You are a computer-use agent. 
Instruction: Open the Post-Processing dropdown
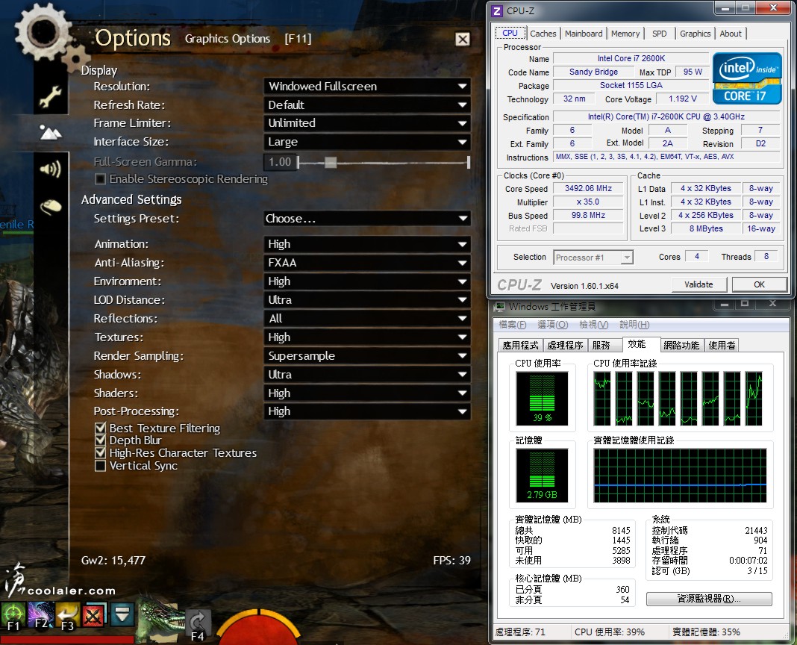click(x=366, y=411)
